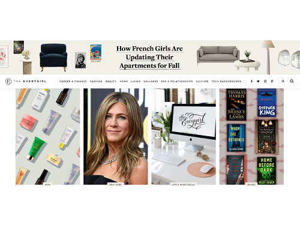Open the Career & Finance menu
The width and height of the screenshot is (300, 240).
pos(73,82)
